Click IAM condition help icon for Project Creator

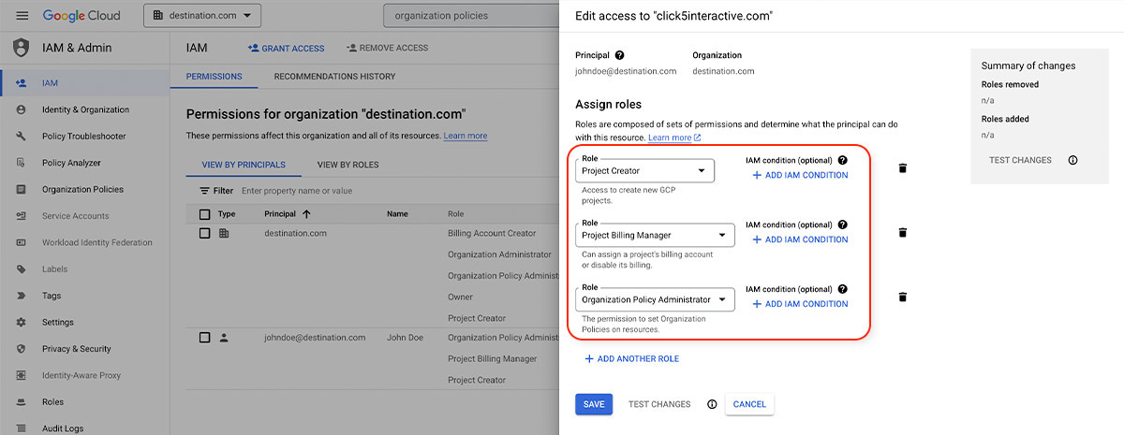[842, 160]
